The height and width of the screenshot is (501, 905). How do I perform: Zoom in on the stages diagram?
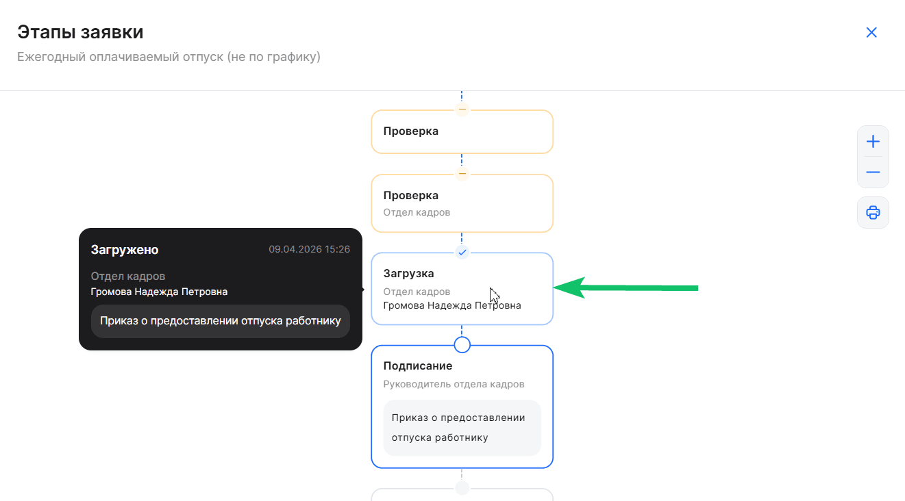872,141
